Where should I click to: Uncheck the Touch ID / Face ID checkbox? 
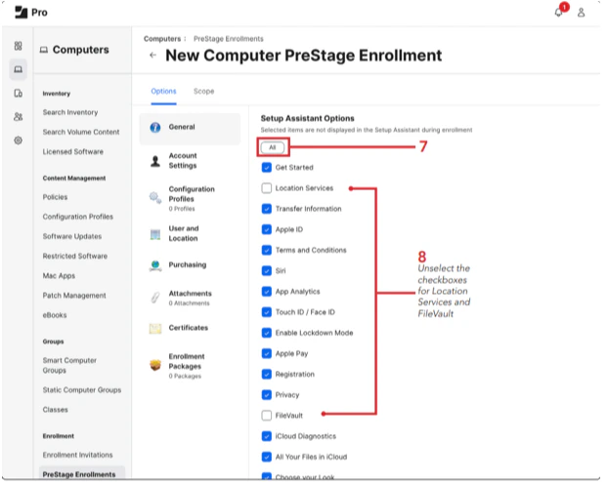coord(267,312)
